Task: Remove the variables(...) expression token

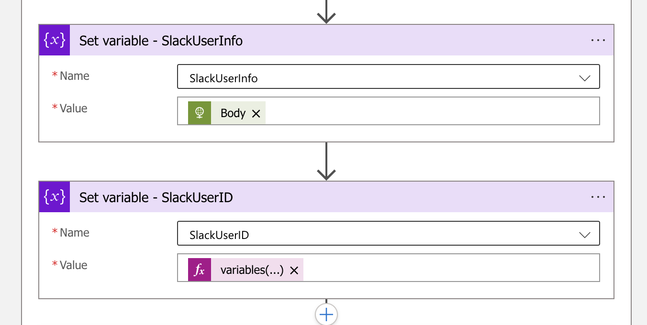Action: (294, 271)
